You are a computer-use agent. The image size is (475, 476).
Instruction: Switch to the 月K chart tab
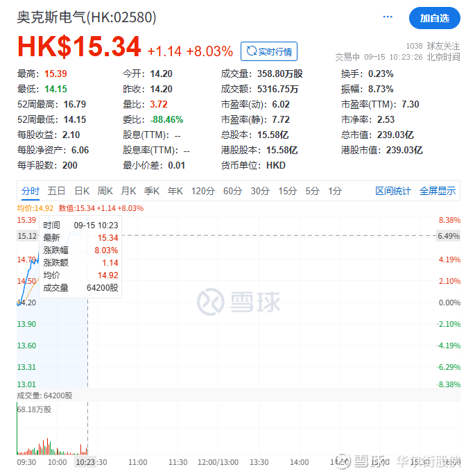128,191
